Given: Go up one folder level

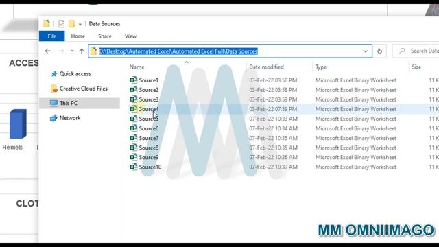Looking at the screenshot, I should point(82,51).
